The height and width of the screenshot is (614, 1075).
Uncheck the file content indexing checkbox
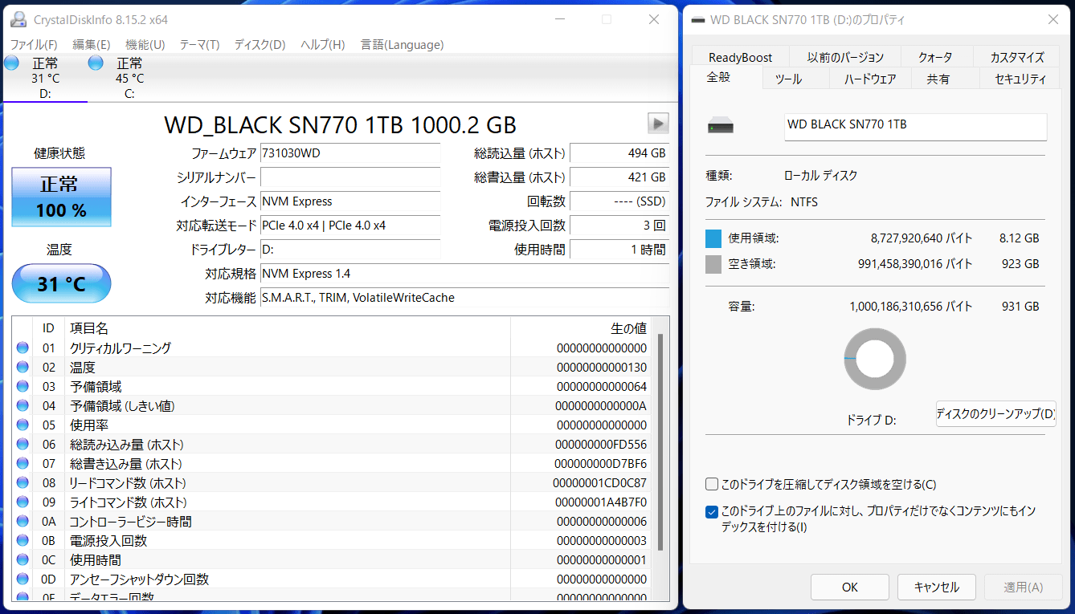[712, 511]
